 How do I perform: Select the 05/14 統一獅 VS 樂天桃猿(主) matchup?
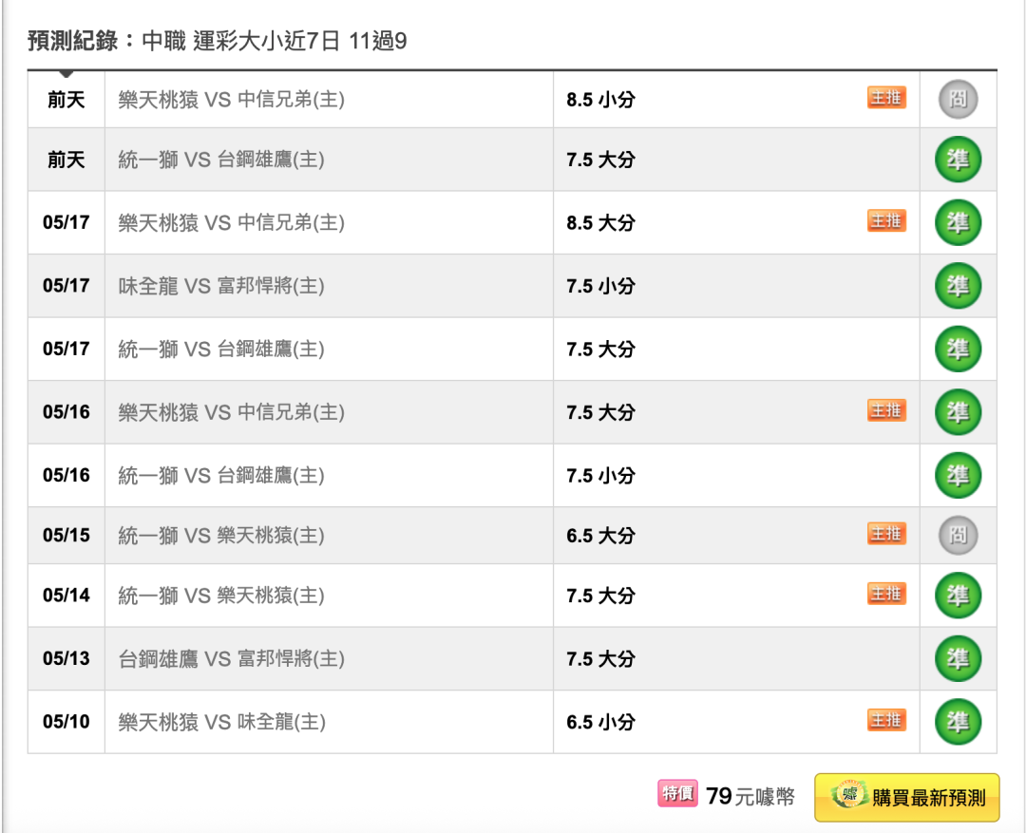(221, 596)
